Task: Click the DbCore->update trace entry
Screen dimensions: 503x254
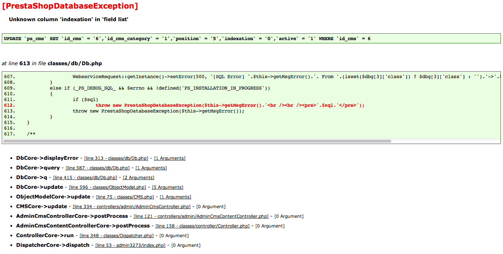Action: [x=39, y=187]
